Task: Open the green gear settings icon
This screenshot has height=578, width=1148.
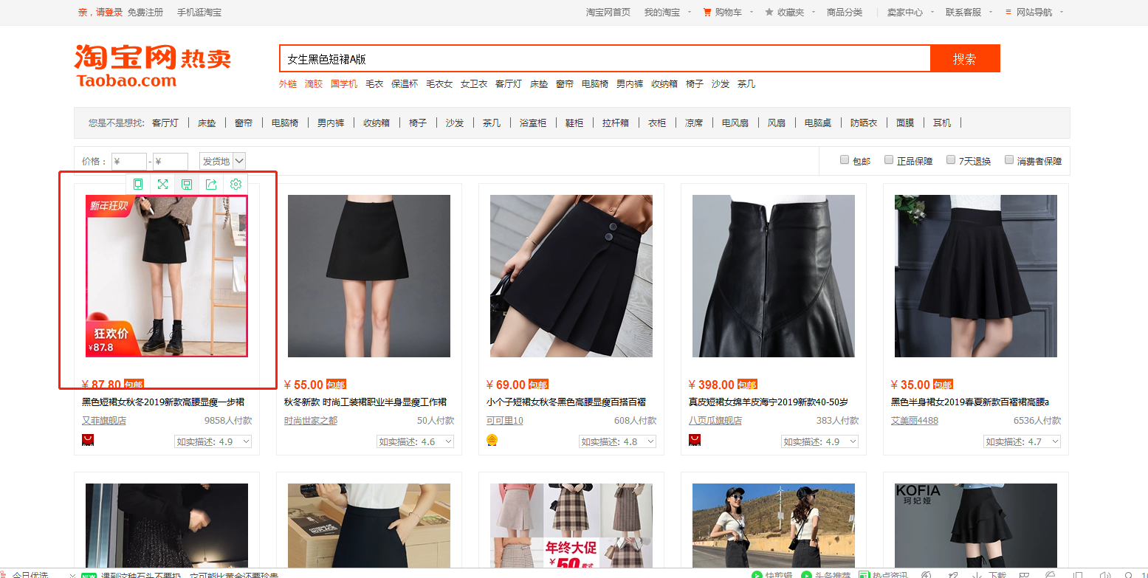Action: [x=236, y=184]
